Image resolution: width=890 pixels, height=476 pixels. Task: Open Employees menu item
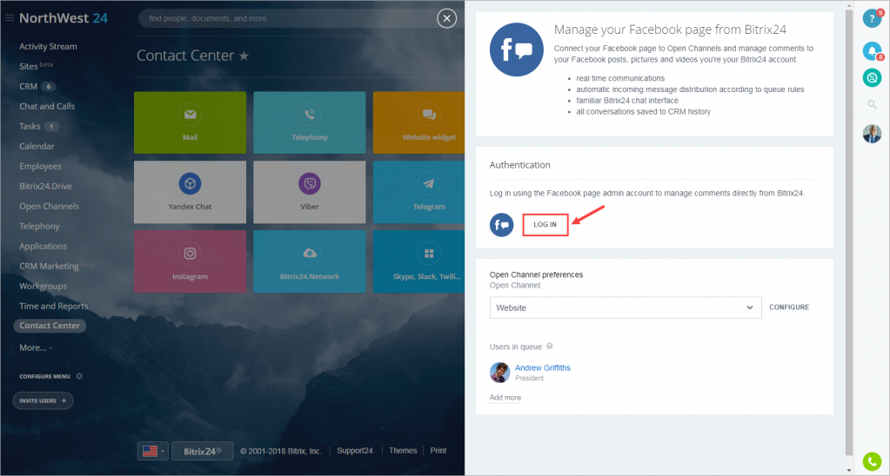pos(40,166)
